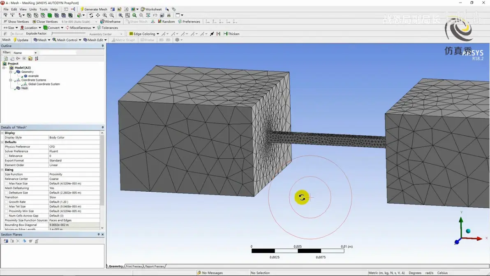Open the Mesh Control dropdown
The width and height of the screenshot is (490, 276).
pos(67,40)
